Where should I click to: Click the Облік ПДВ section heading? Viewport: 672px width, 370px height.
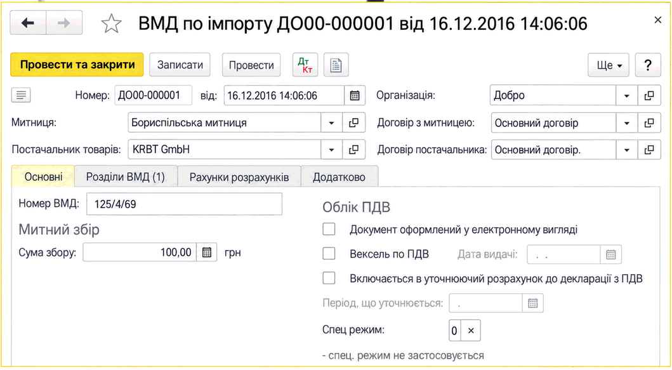click(356, 208)
